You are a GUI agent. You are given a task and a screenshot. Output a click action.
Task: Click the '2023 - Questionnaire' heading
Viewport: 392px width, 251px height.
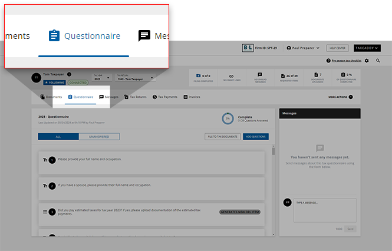pyautogui.click(x=54, y=117)
